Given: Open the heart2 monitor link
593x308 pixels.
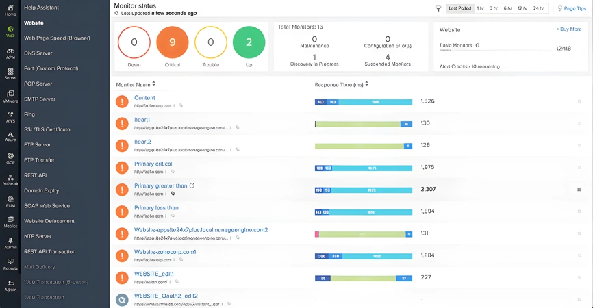Looking at the screenshot, I should (142, 142).
